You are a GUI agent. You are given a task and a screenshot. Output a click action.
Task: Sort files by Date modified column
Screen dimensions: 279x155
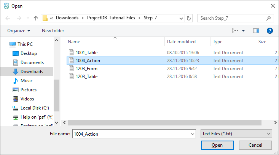pyautogui.click(x=181, y=42)
